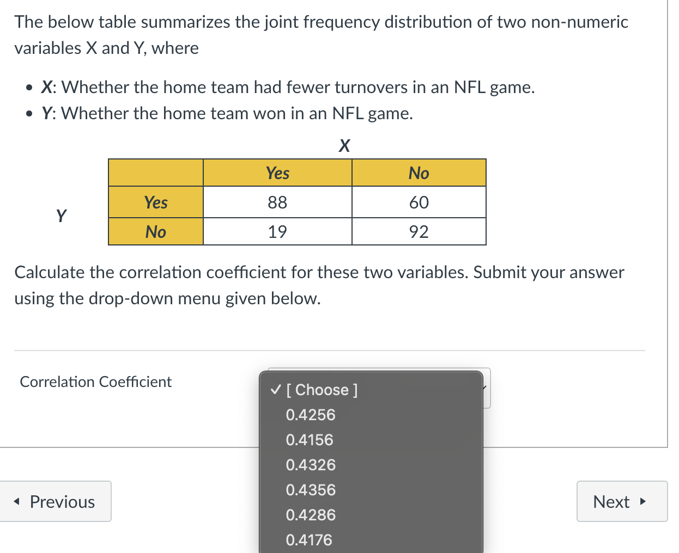Click the X variable label above the table
Image resolution: width=679 pixels, height=553 pixels.
pyautogui.click(x=344, y=145)
